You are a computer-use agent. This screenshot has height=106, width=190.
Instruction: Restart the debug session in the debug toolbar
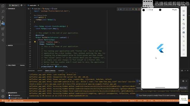[136, 9]
